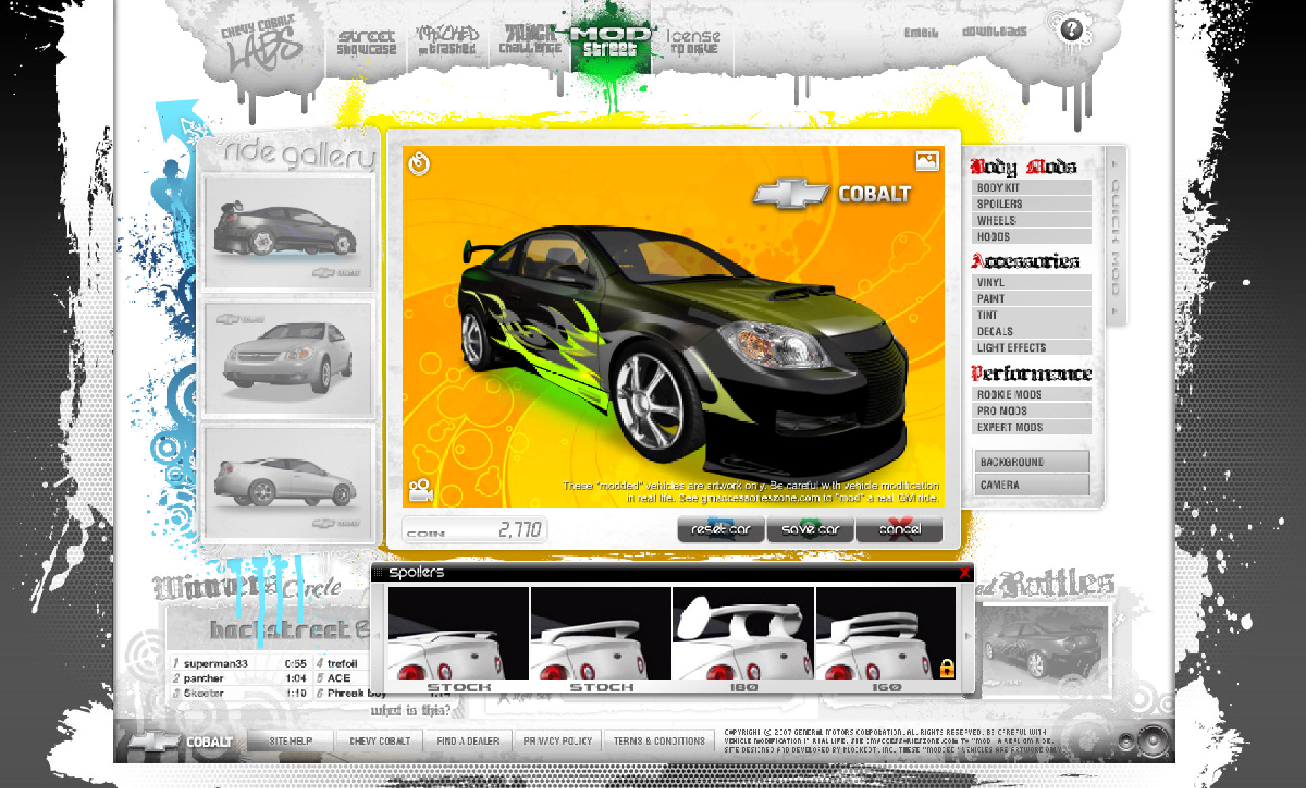Viewport: 1306px width, 788px height.
Task: Open Tint accessories option
Action: pos(1032,315)
